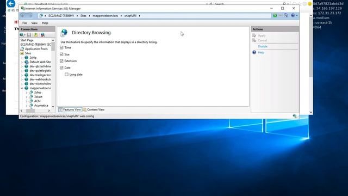The image size is (348, 196).
Task: Select Start Page in Connections tree
Action: pos(27,40)
